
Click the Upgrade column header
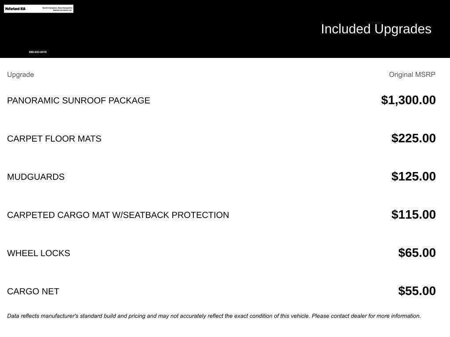point(20,75)
